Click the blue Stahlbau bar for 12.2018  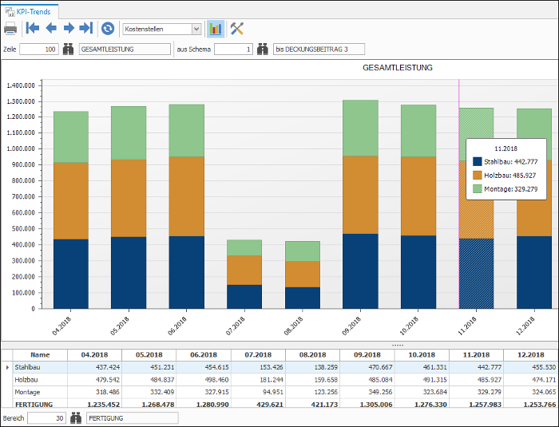[534, 272]
